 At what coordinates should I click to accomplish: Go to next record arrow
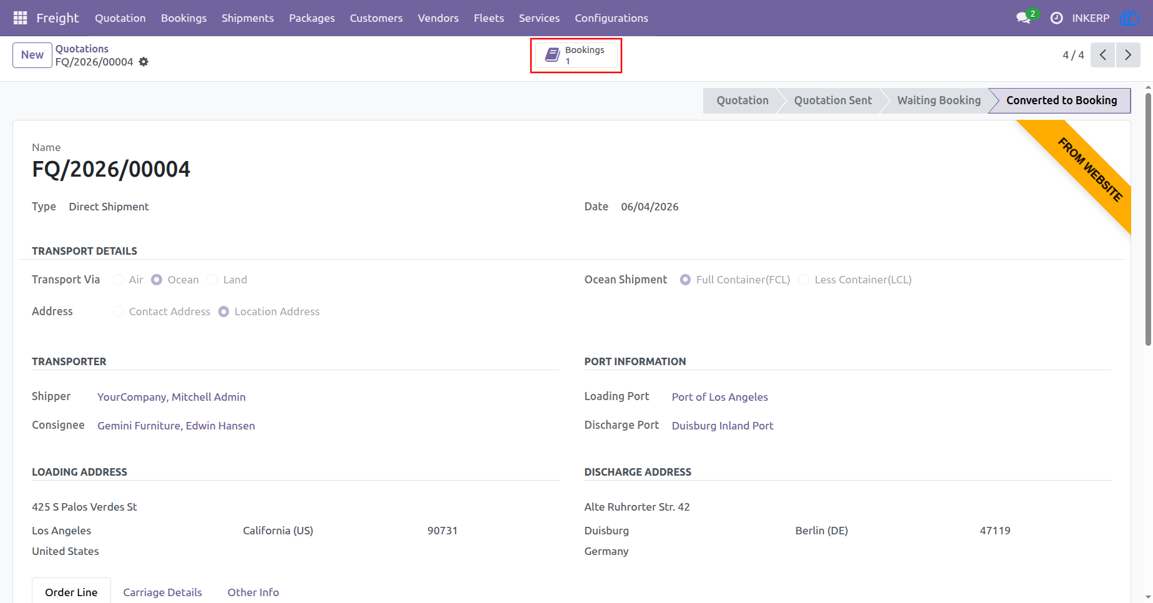click(x=1128, y=55)
